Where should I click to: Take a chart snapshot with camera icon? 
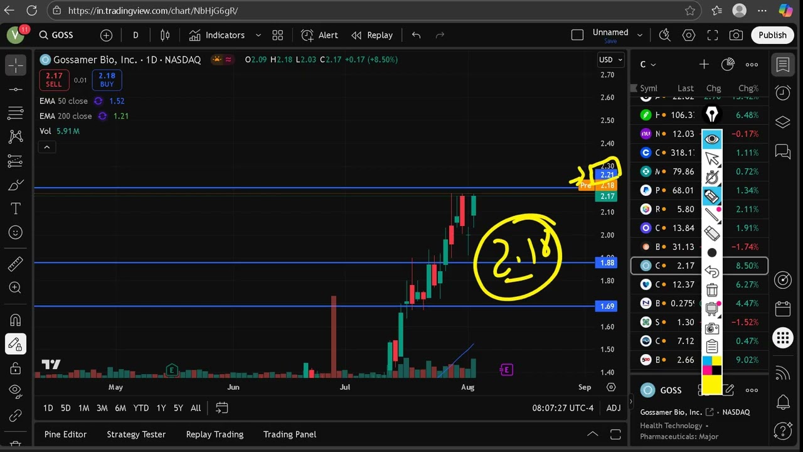(737, 35)
